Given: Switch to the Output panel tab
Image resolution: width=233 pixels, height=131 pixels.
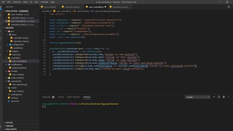Looking at the screenshot, I should [61, 97].
